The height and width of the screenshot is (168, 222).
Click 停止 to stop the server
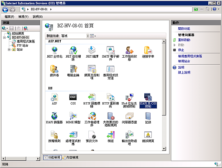[x=181, y=50]
